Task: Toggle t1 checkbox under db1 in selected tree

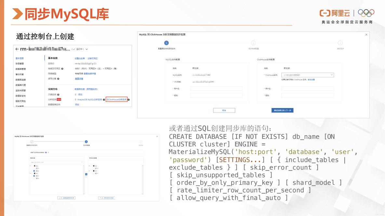Action: [x=93, y=174]
